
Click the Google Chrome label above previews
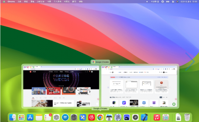tap(100, 62)
